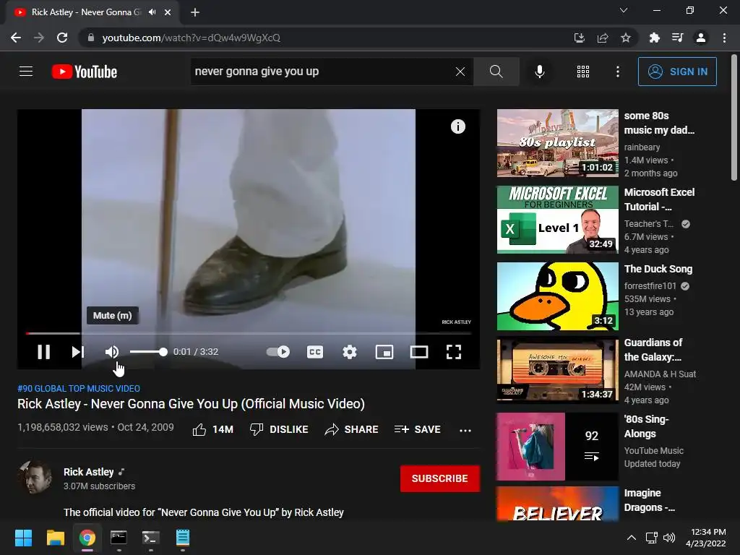Show hidden system tray icons chevron
740x555 pixels.
click(632, 538)
